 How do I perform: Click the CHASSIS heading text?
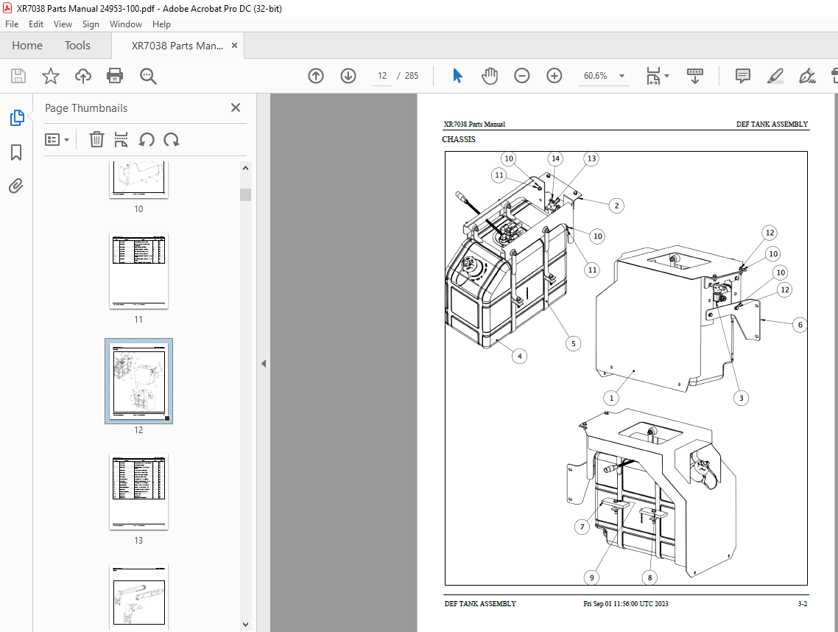(459, 139)
